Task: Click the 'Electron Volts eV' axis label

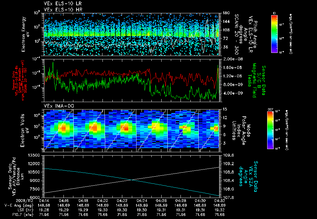Action: 24,130
